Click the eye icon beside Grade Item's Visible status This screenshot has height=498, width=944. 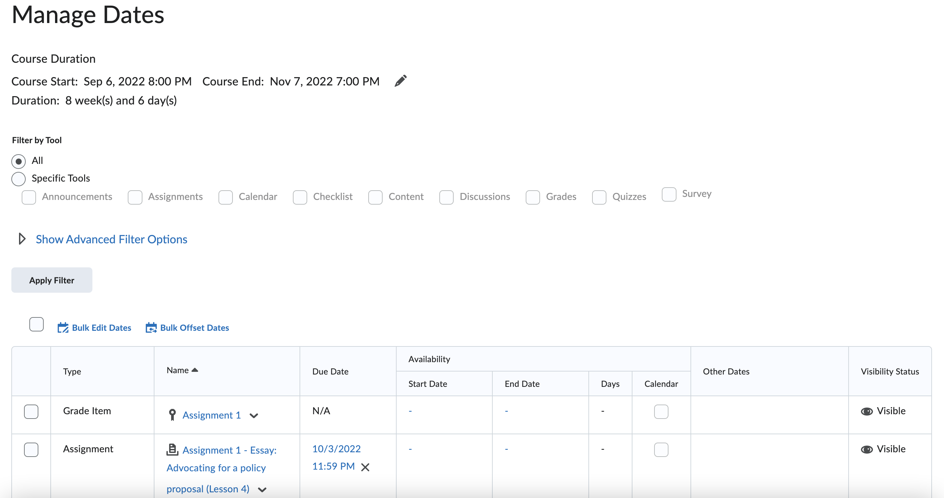pos(867,411)
